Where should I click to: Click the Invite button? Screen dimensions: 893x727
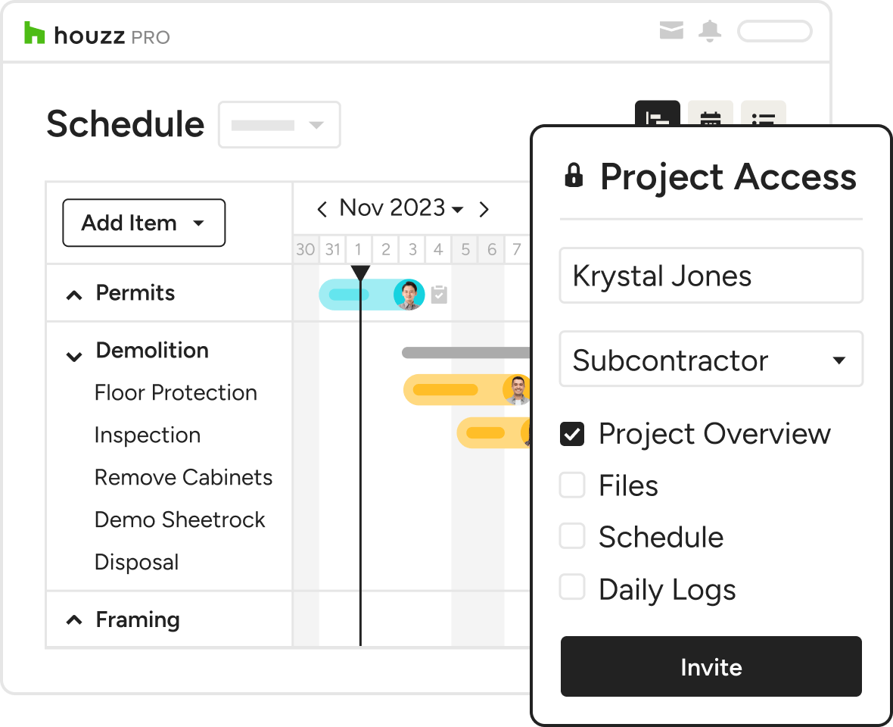point(711,666)
